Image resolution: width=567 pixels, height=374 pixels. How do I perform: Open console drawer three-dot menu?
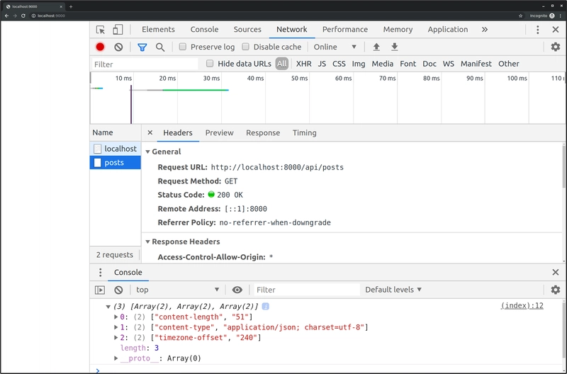point(100,273)
